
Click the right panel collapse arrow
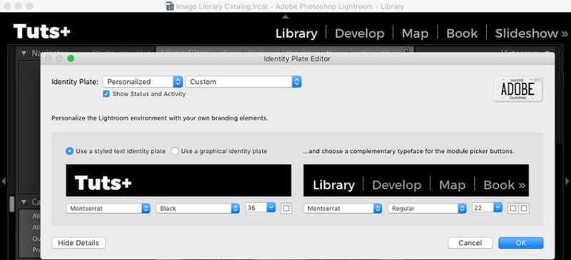click(x=567, y=181)
